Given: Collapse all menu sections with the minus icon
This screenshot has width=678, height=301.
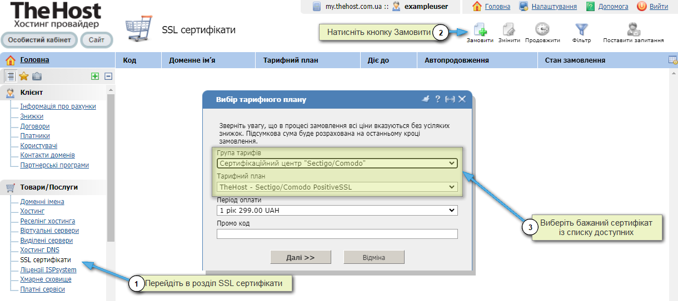Looking at the screenshot, I should [x=108, y=76].
